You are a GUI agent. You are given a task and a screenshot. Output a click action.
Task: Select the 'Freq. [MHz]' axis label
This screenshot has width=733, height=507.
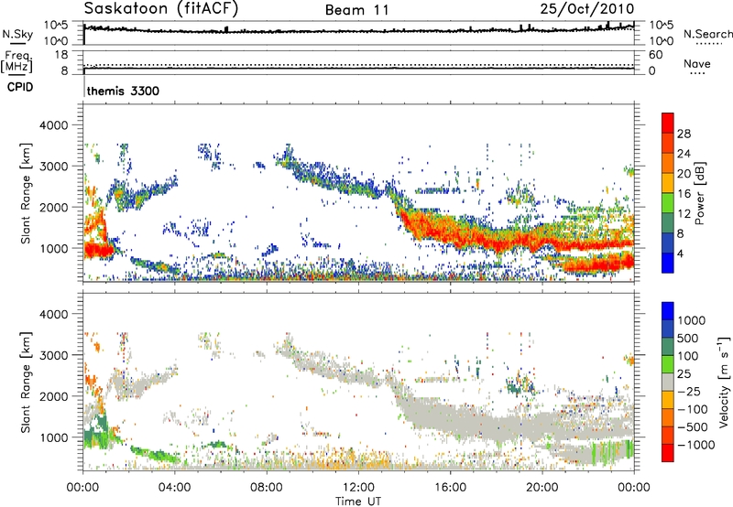(x=16, y=61)
